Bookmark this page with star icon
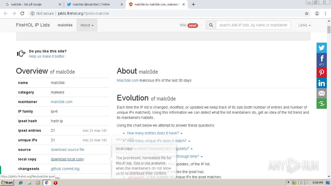331x186 pixels. (307, 13)
